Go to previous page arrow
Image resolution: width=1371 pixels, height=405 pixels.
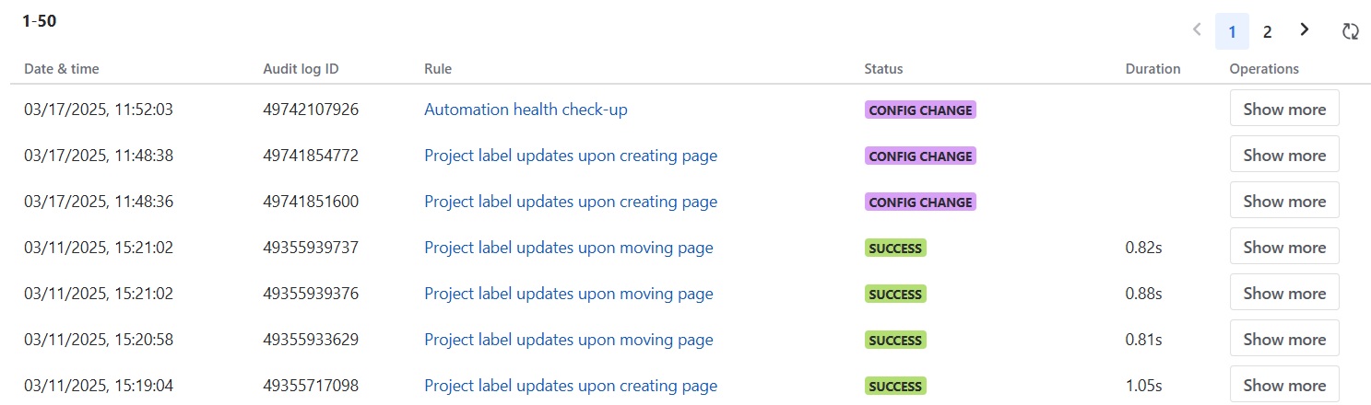coord(1197,30)
